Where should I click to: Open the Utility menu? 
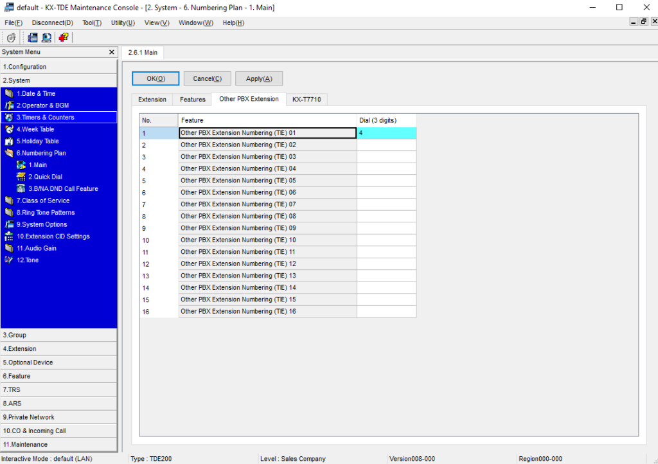pyautogui.click(x=123, y=22)
